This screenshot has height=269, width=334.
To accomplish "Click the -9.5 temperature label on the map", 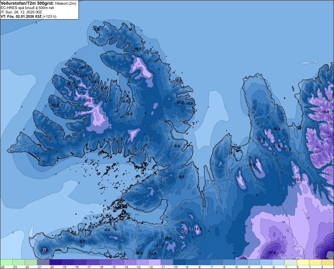I will [181, 177].
